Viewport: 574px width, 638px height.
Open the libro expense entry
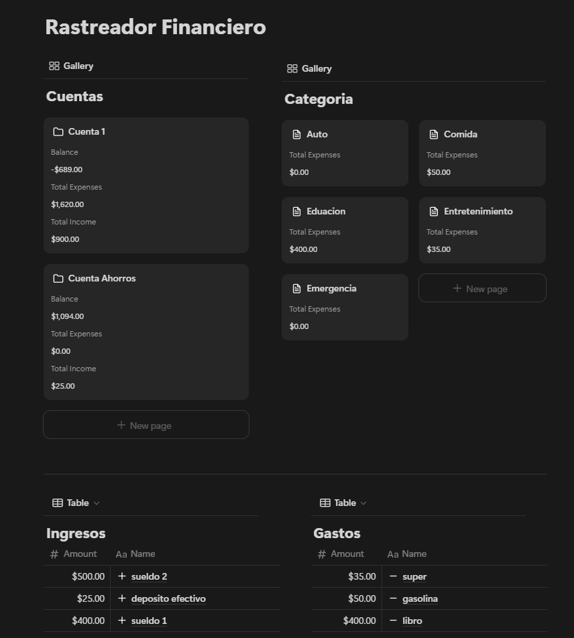coord(412,621)
